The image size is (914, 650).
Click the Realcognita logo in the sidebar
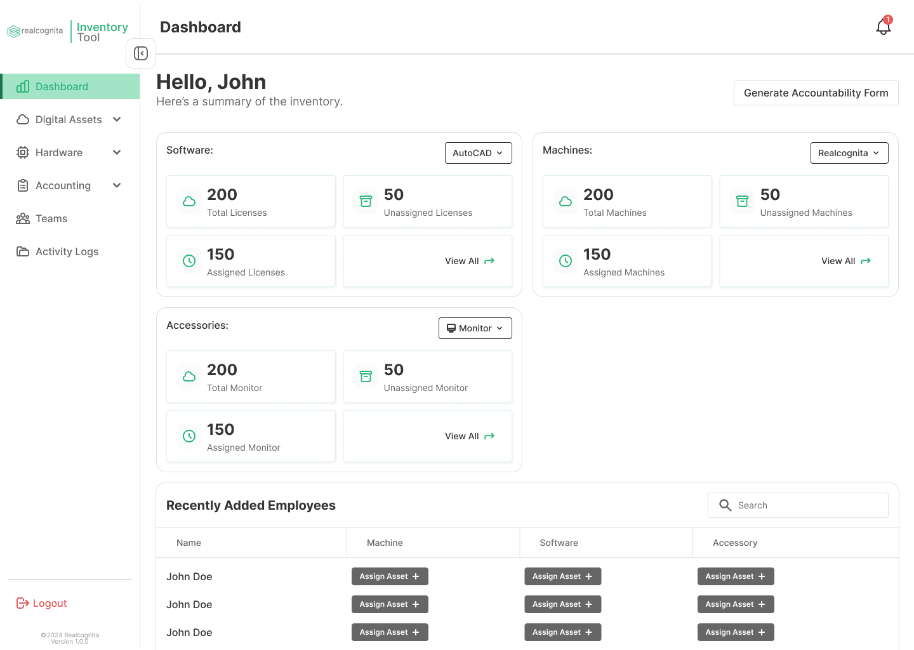click(36, 31)
